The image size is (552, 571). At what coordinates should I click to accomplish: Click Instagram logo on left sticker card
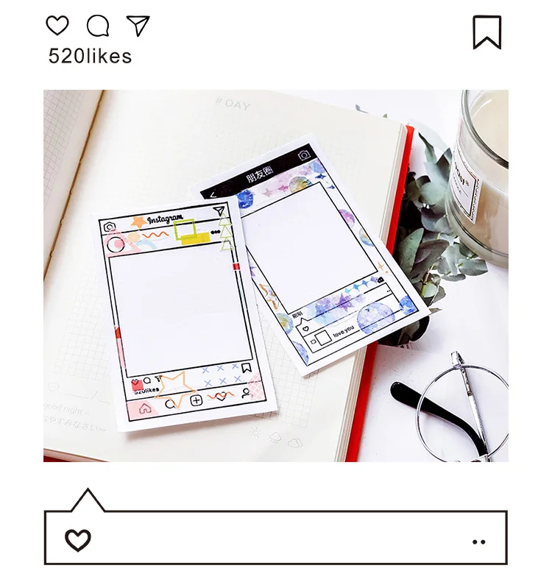[x=165, y=219]
